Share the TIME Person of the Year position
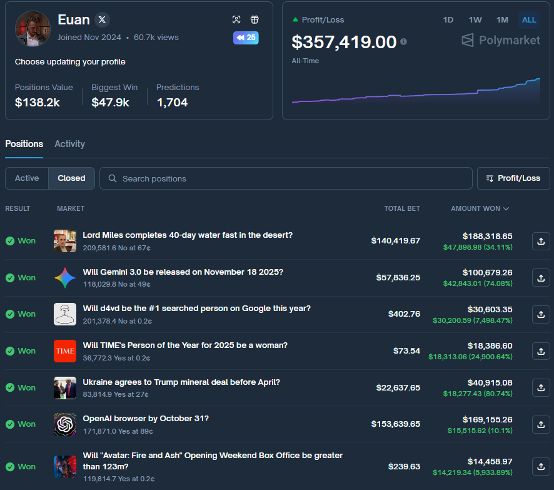The width and height of the screenshot is (554, 490). pos(541,351)
